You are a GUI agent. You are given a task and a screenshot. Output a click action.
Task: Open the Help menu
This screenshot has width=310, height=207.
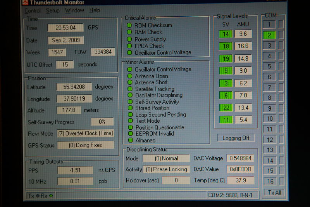coord(95,10)
